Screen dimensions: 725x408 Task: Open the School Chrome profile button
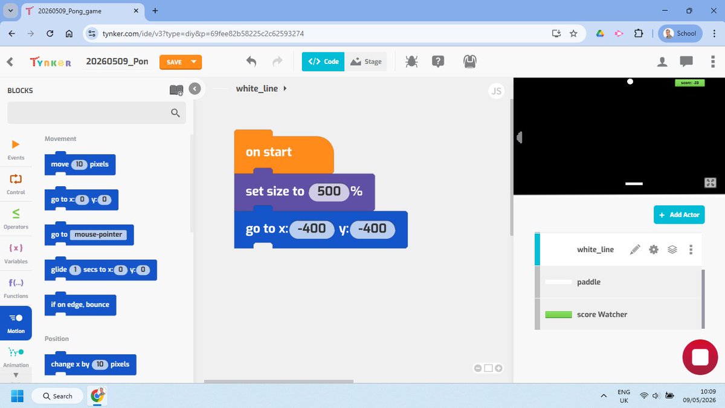(680, 33)
